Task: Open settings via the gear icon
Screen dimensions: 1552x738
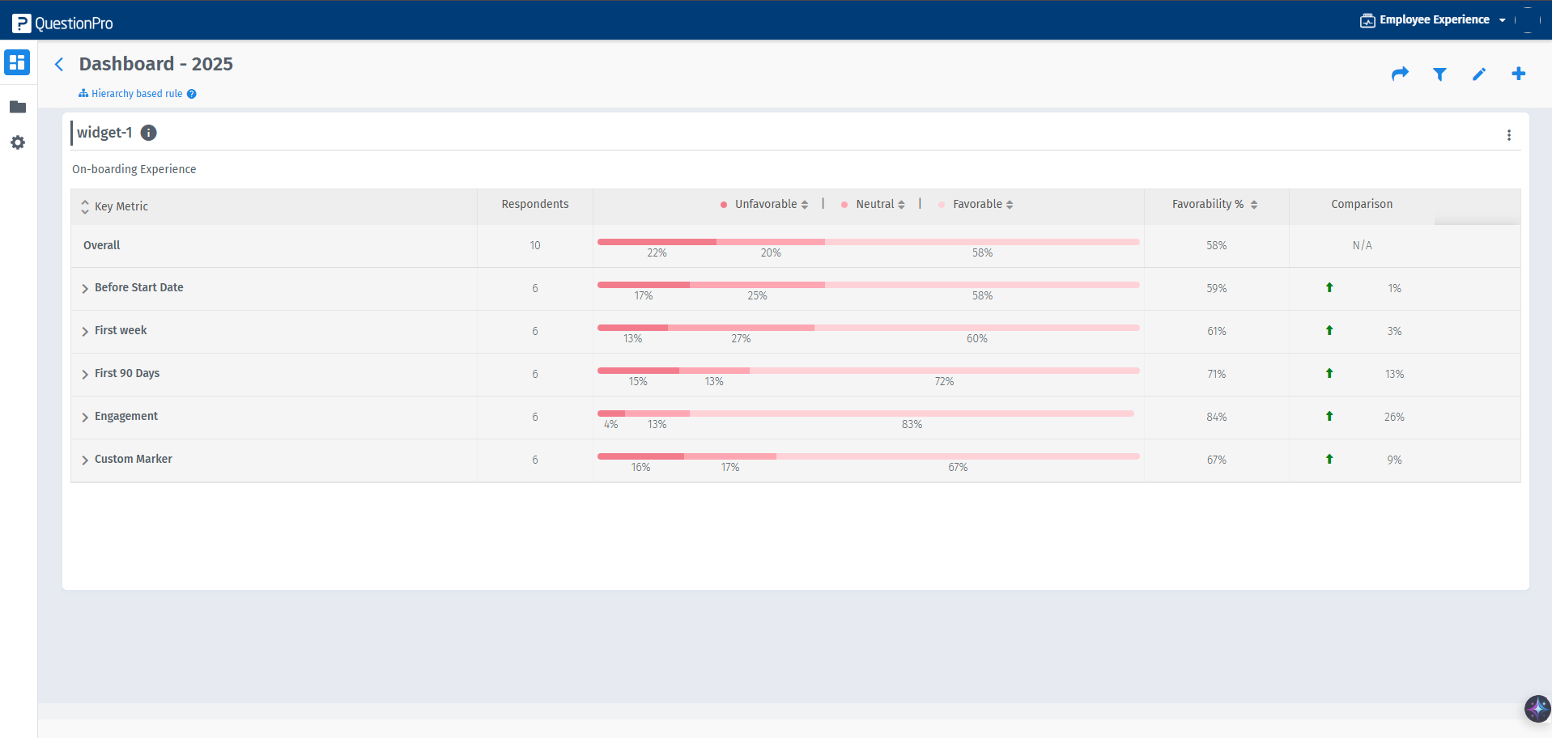Action: point(17,142)
